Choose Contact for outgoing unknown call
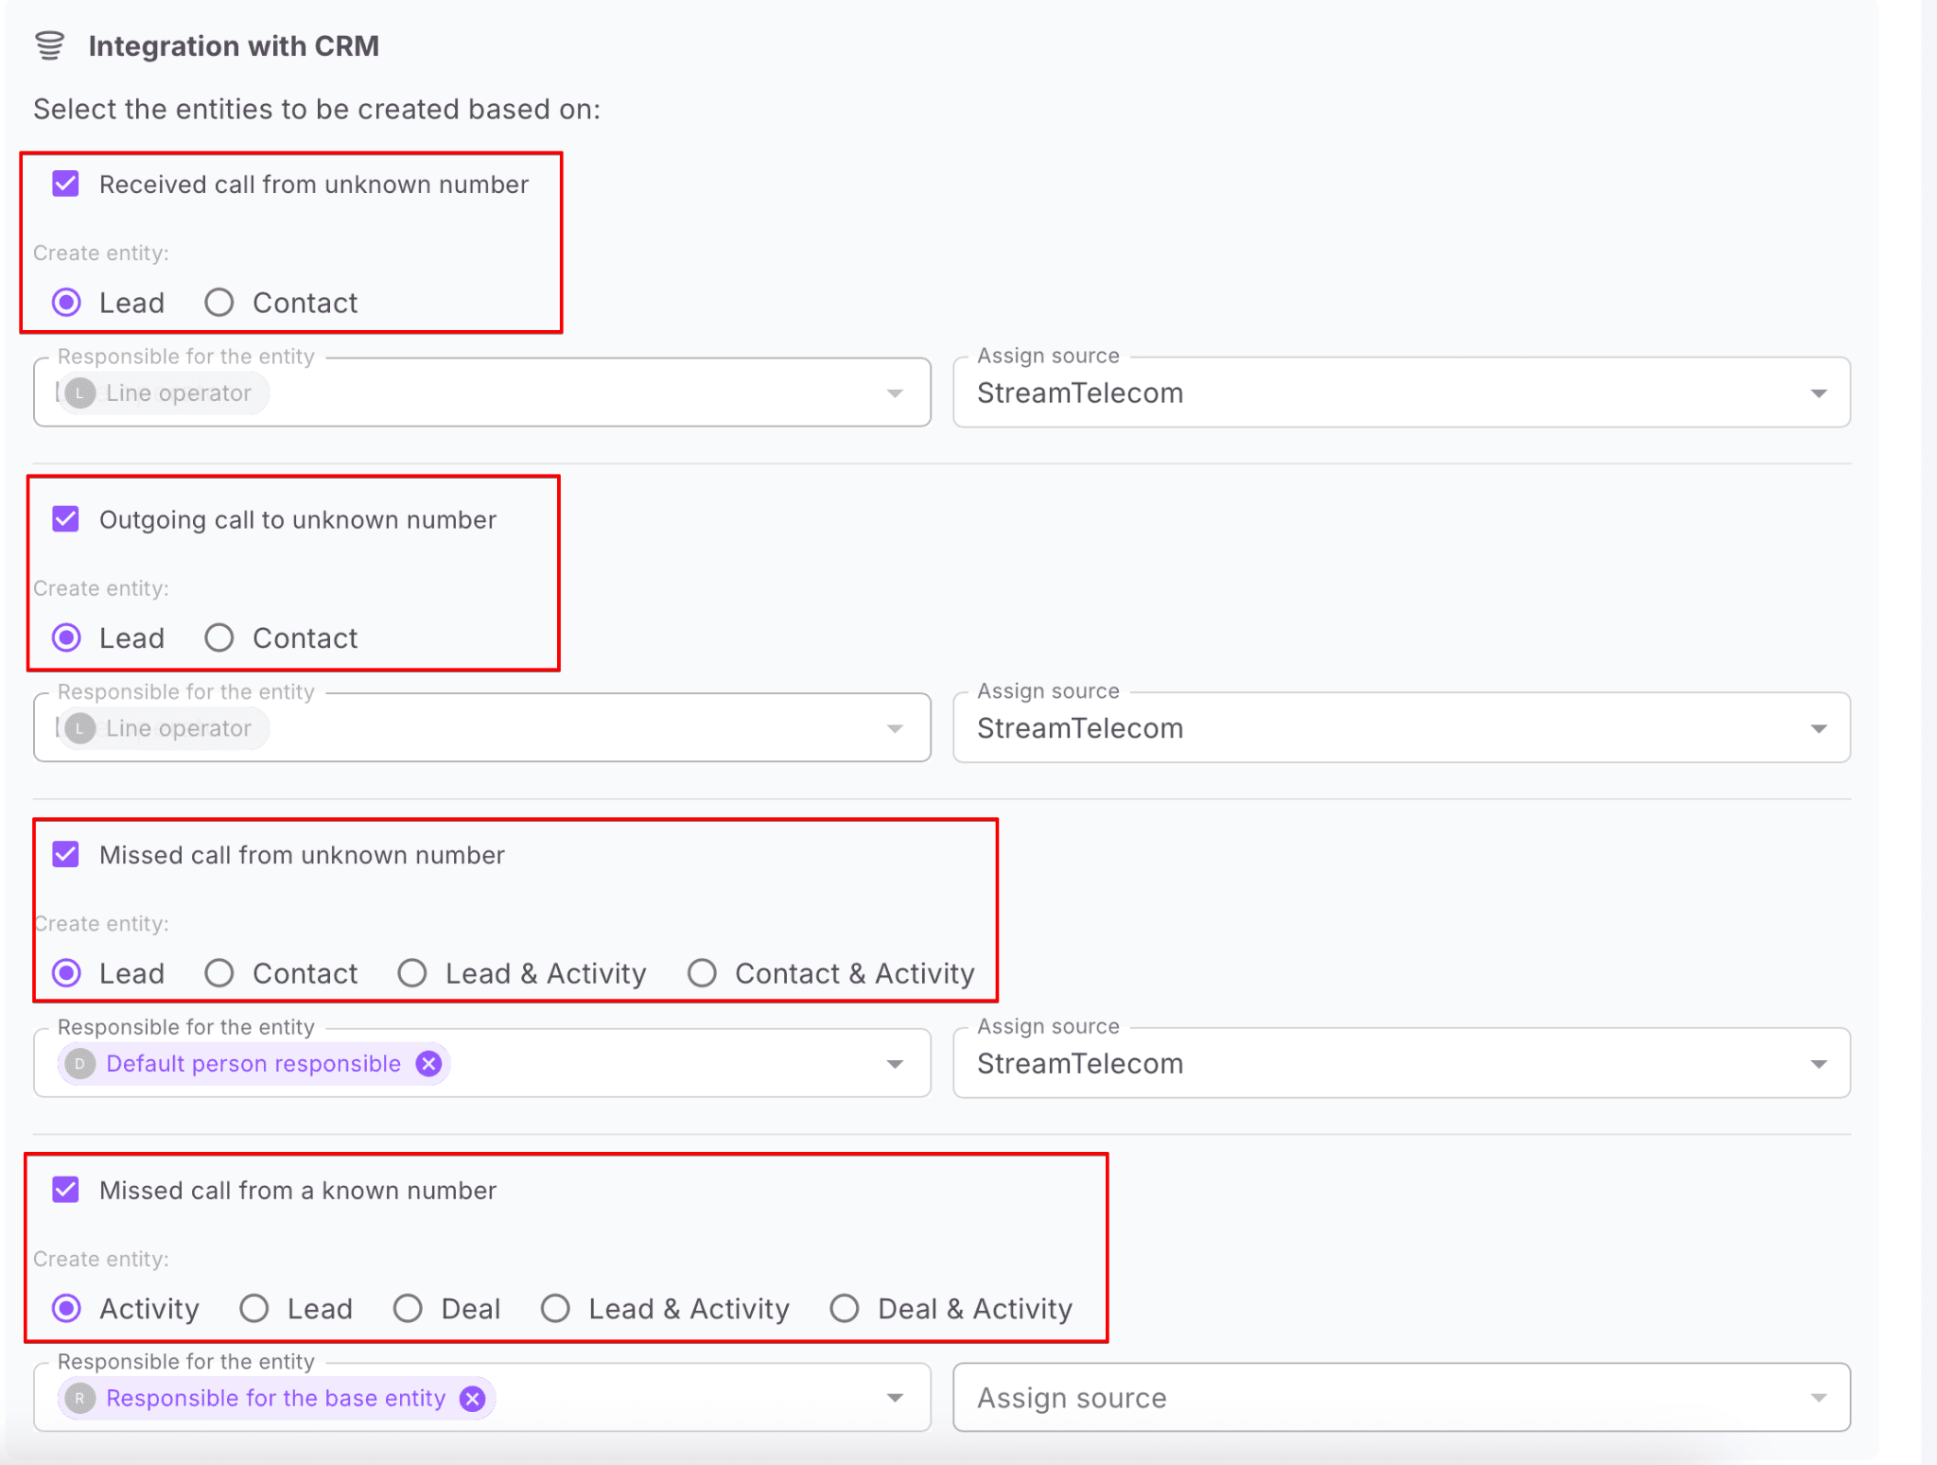The image size is (1937, 1465). click(219, 638)
